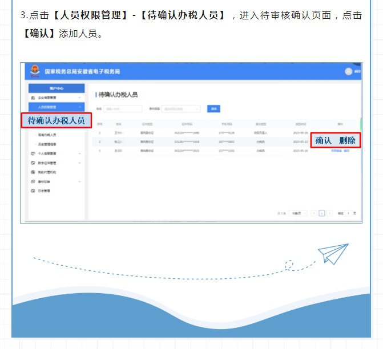Go to the previous page arrow

point(314,213)
